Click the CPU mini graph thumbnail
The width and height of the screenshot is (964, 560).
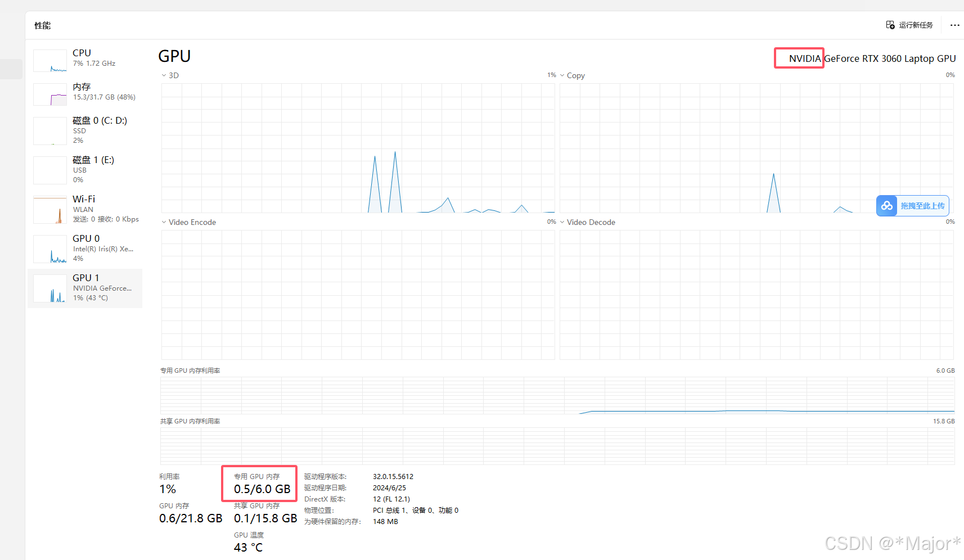50,61
